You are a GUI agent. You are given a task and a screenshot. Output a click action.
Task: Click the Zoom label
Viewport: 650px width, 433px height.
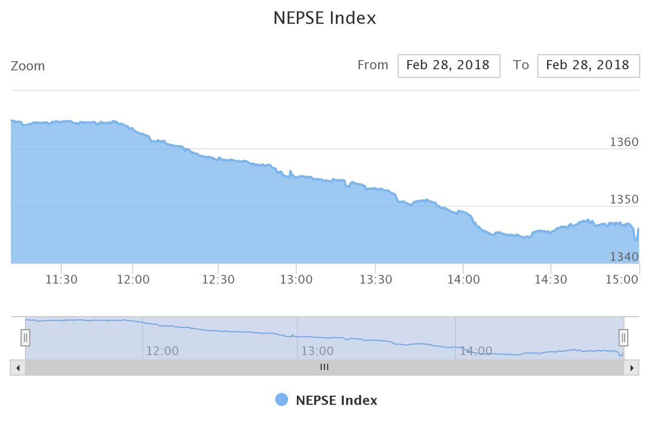pos(28,66)
